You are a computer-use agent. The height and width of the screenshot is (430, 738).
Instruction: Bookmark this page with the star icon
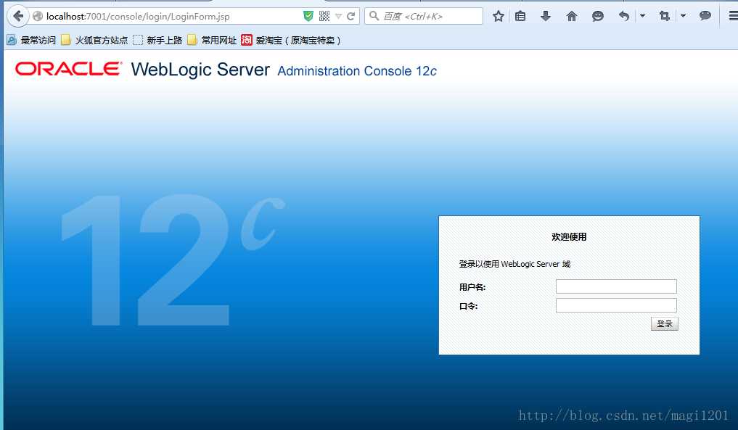click(499, 17)
